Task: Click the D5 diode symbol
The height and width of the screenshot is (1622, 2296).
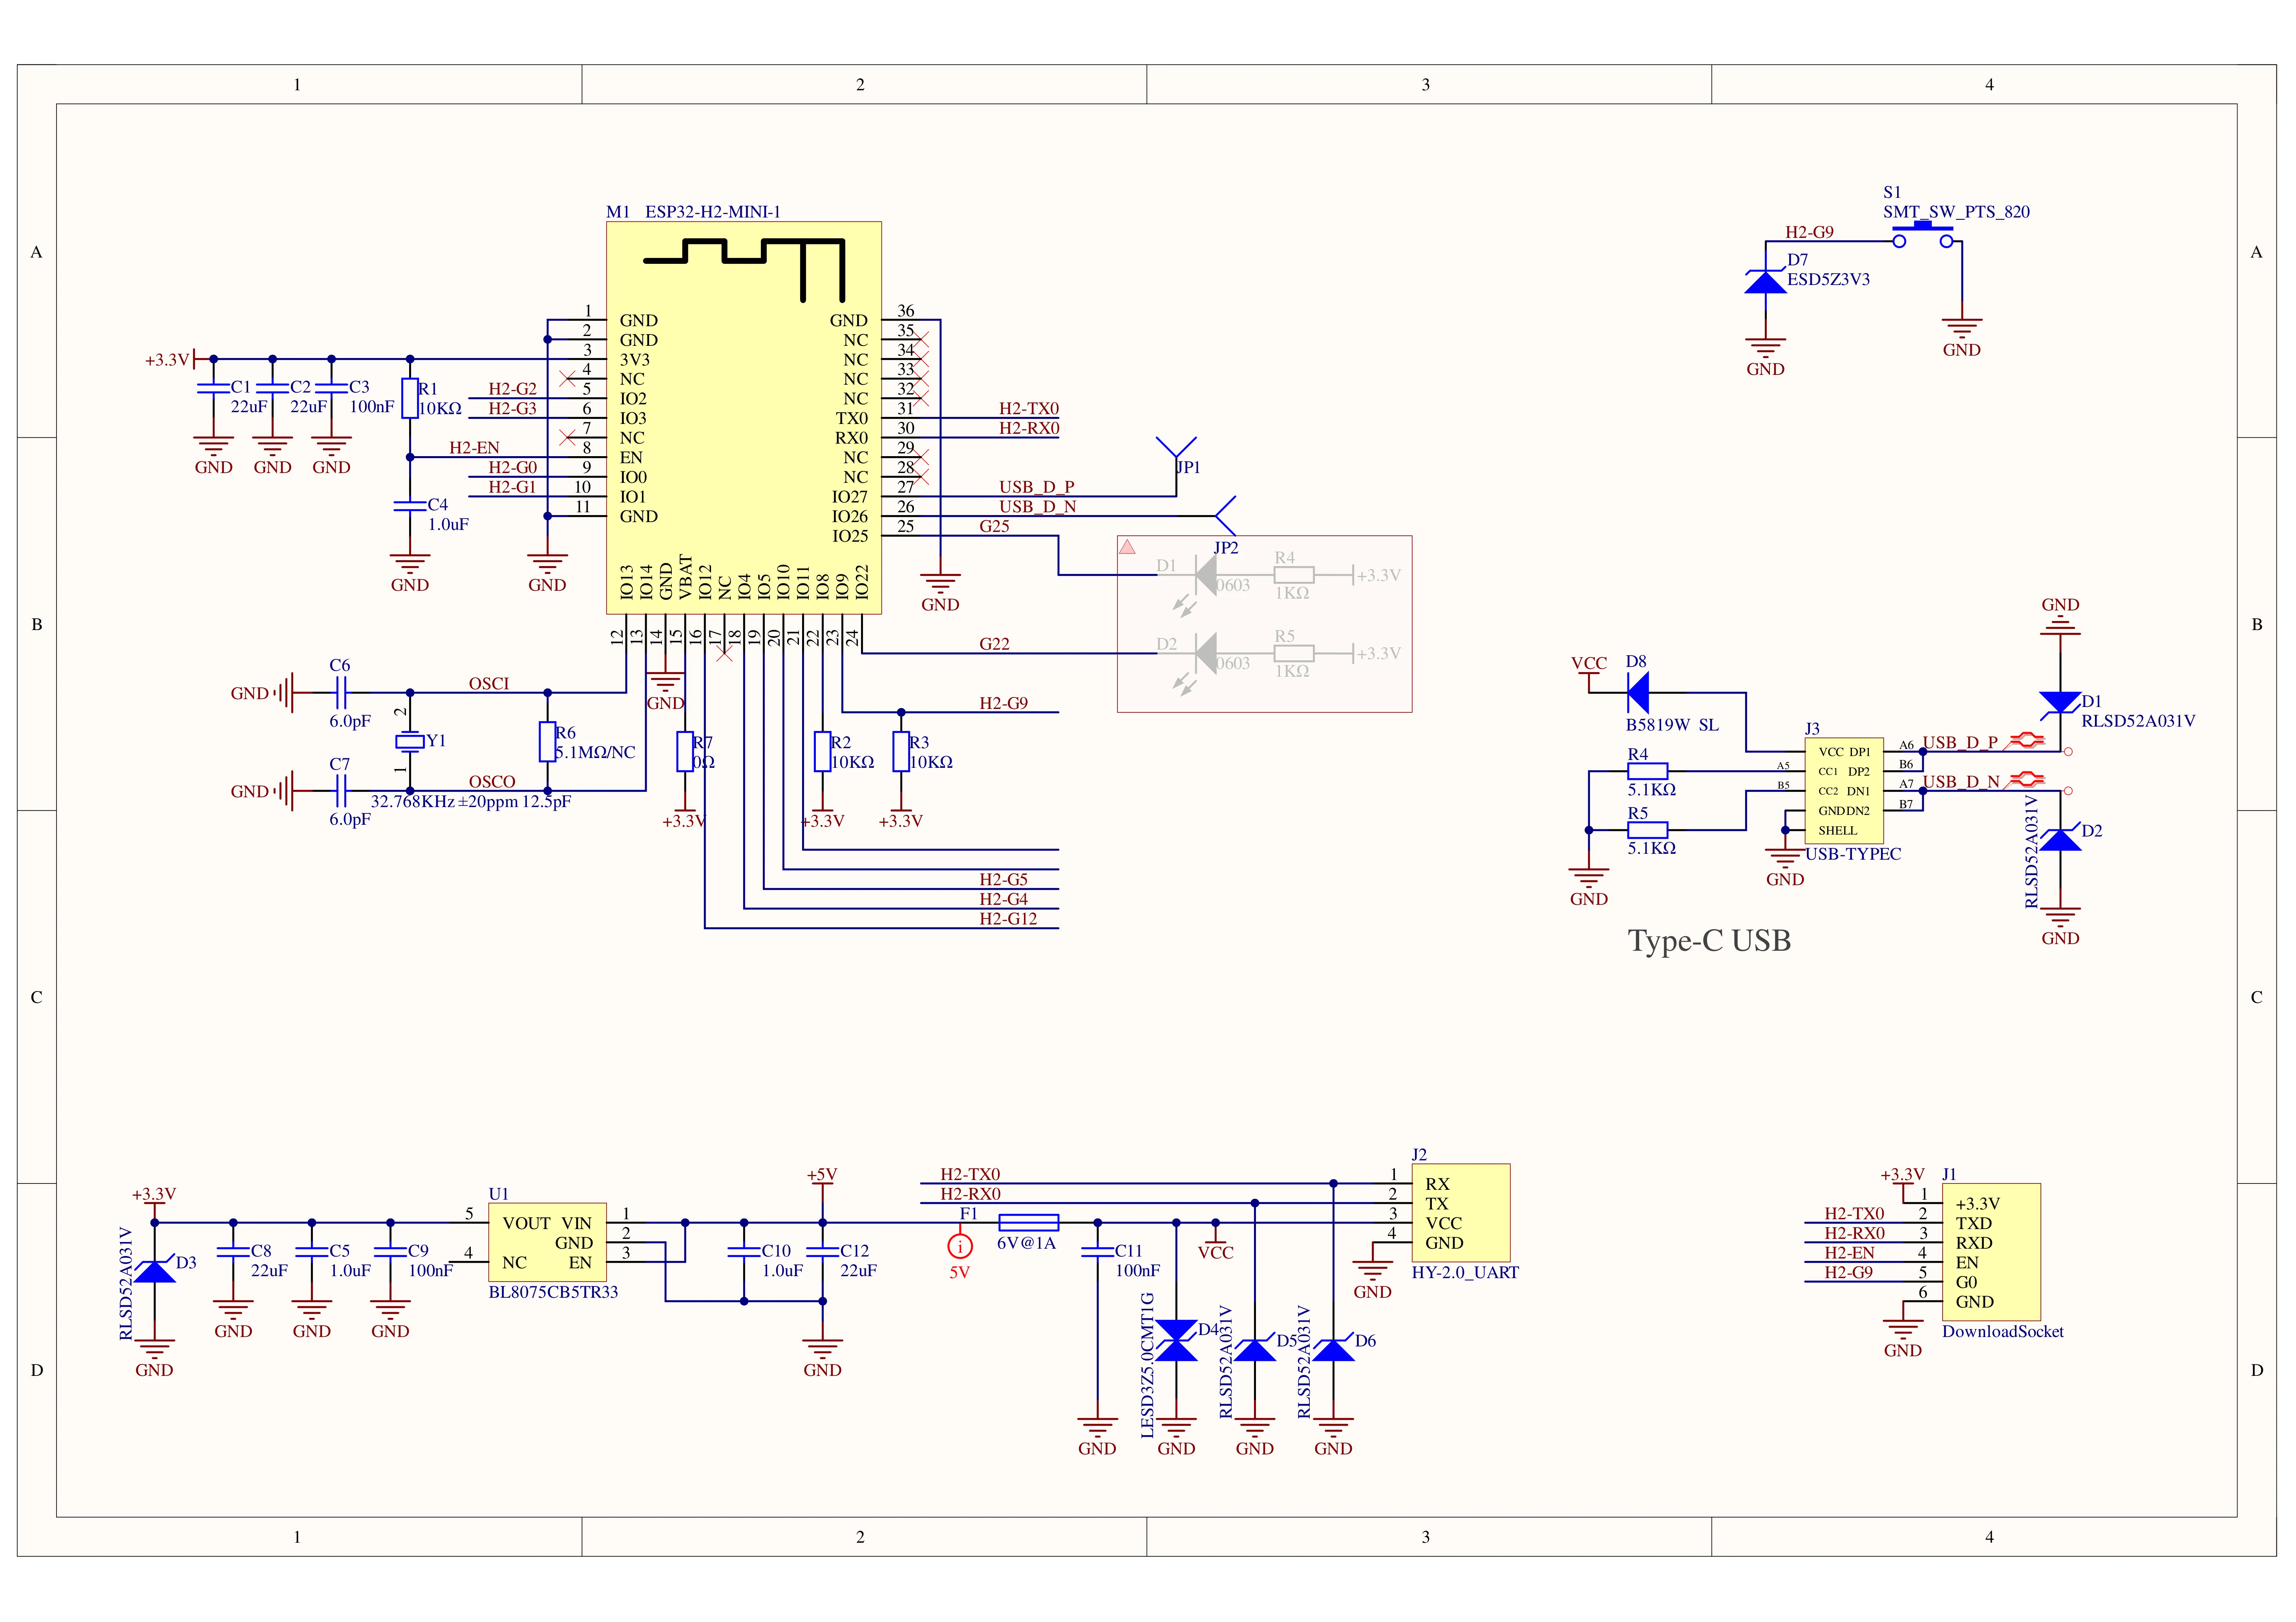Action: tap(1255, 1349)
